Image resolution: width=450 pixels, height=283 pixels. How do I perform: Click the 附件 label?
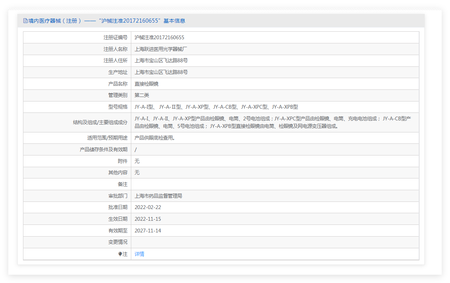(x=123, y=161)
